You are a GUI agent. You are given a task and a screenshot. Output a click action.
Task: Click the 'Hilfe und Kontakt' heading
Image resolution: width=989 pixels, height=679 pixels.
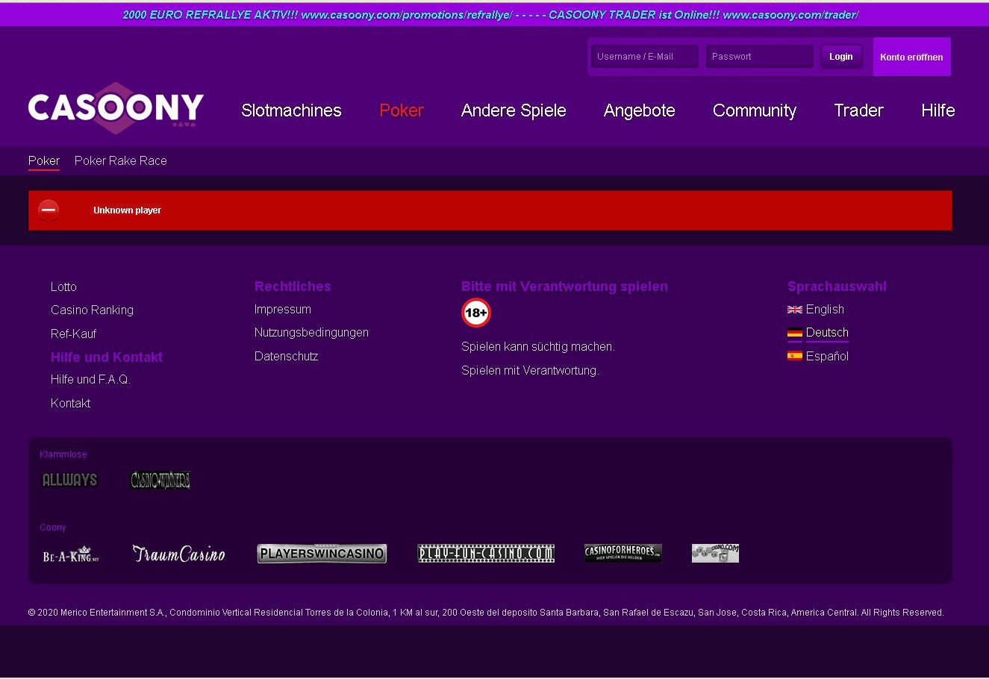(x=107, y=357)
